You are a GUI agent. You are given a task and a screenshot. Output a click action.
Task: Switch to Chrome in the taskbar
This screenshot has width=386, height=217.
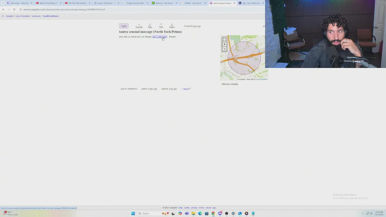[213, 213]
